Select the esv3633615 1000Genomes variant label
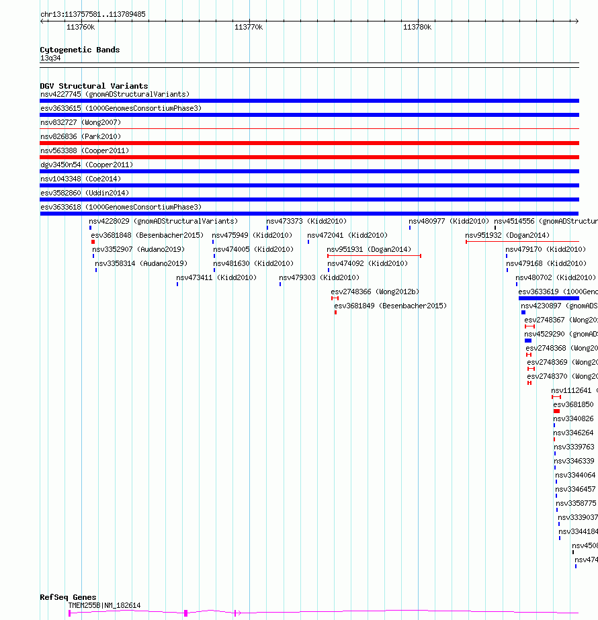The image size is (598, 620). (x=121, y=108)
